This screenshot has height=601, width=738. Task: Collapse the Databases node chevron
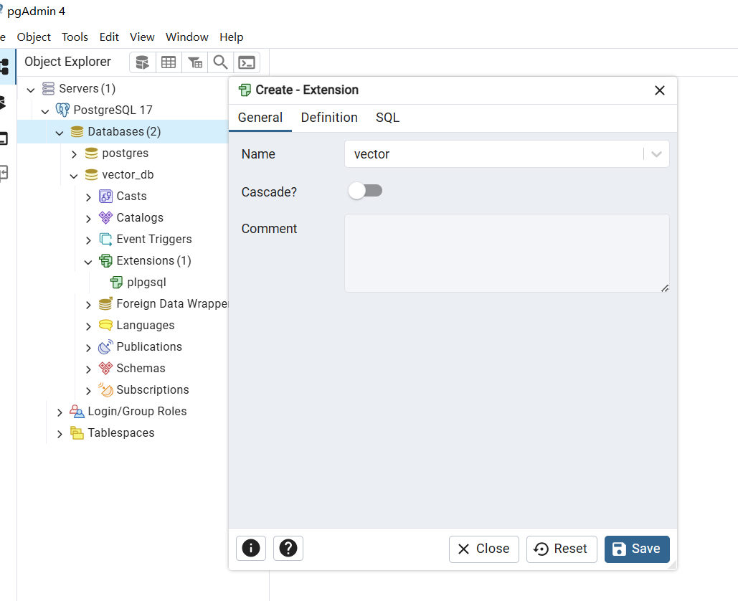[60, 133]
